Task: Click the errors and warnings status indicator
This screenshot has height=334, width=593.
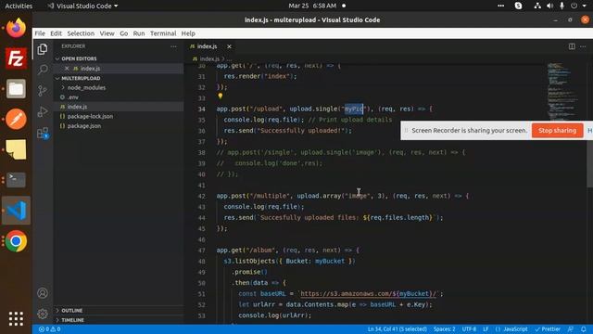Action: click(x=49, y=329)
